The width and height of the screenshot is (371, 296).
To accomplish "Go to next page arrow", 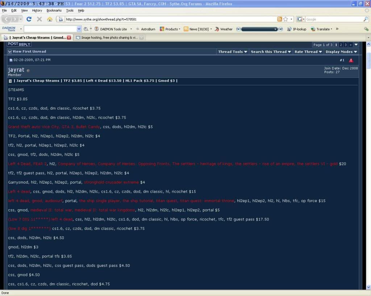I will point(350,45).
